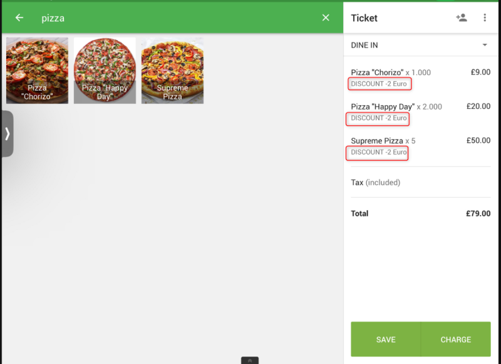Expand the left side drawer handle

[7, 133]
